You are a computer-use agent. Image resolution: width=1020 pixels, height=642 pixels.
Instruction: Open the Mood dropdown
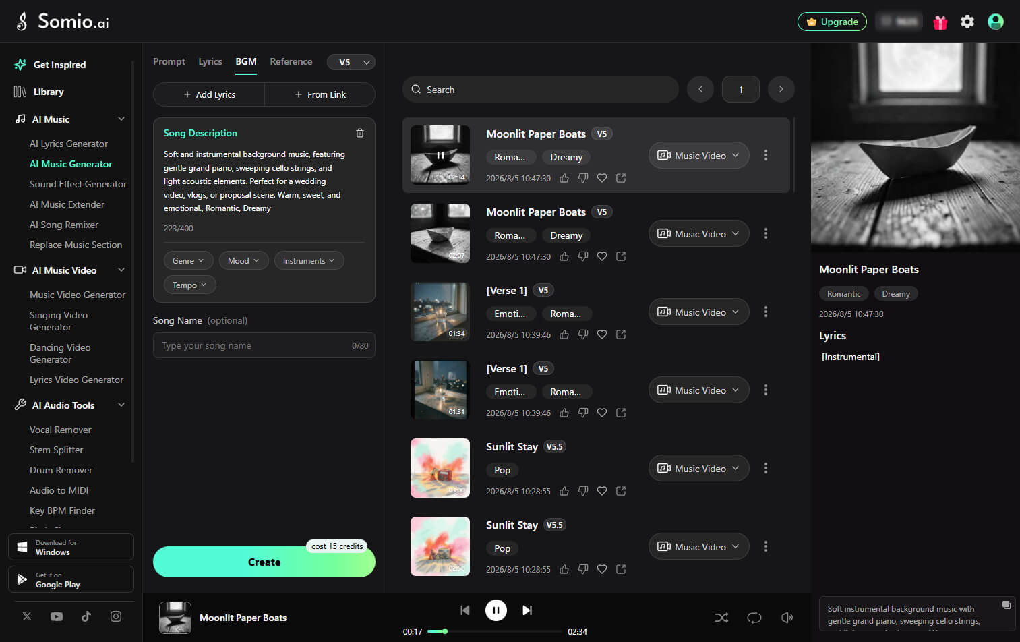click(x=243, y=260)
